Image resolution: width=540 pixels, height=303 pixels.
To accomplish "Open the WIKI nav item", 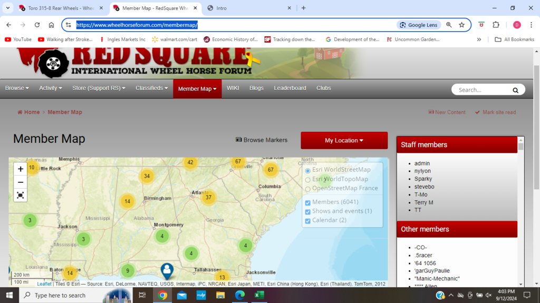I will pos(233,88).
